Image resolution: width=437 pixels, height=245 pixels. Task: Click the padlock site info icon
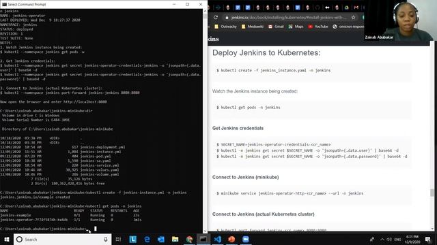[227, 17]
